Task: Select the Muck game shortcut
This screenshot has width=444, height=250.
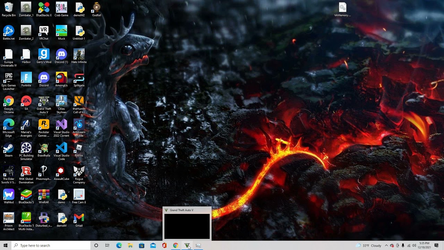Action: [61, 33]
